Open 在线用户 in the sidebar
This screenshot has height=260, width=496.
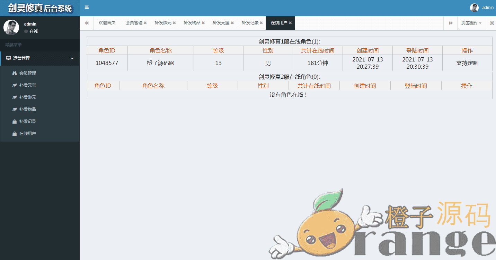(x=28, y=134)
